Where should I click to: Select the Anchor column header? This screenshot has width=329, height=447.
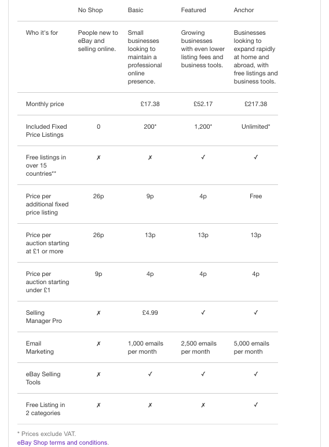point(244,10)
